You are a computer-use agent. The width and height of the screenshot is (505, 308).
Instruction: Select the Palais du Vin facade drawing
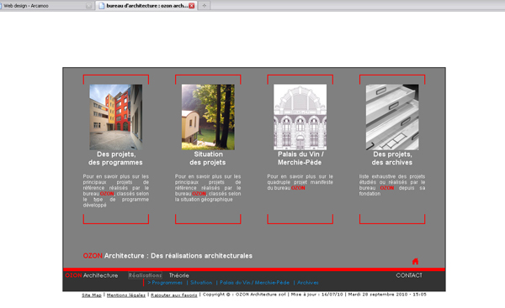(300, 117)
